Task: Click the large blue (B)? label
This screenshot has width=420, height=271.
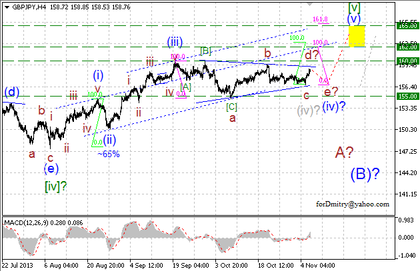Action: coord(365,174)
